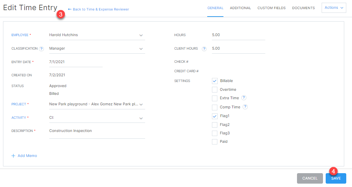
Task: Switch to the General tab
Action: point(215,8)
